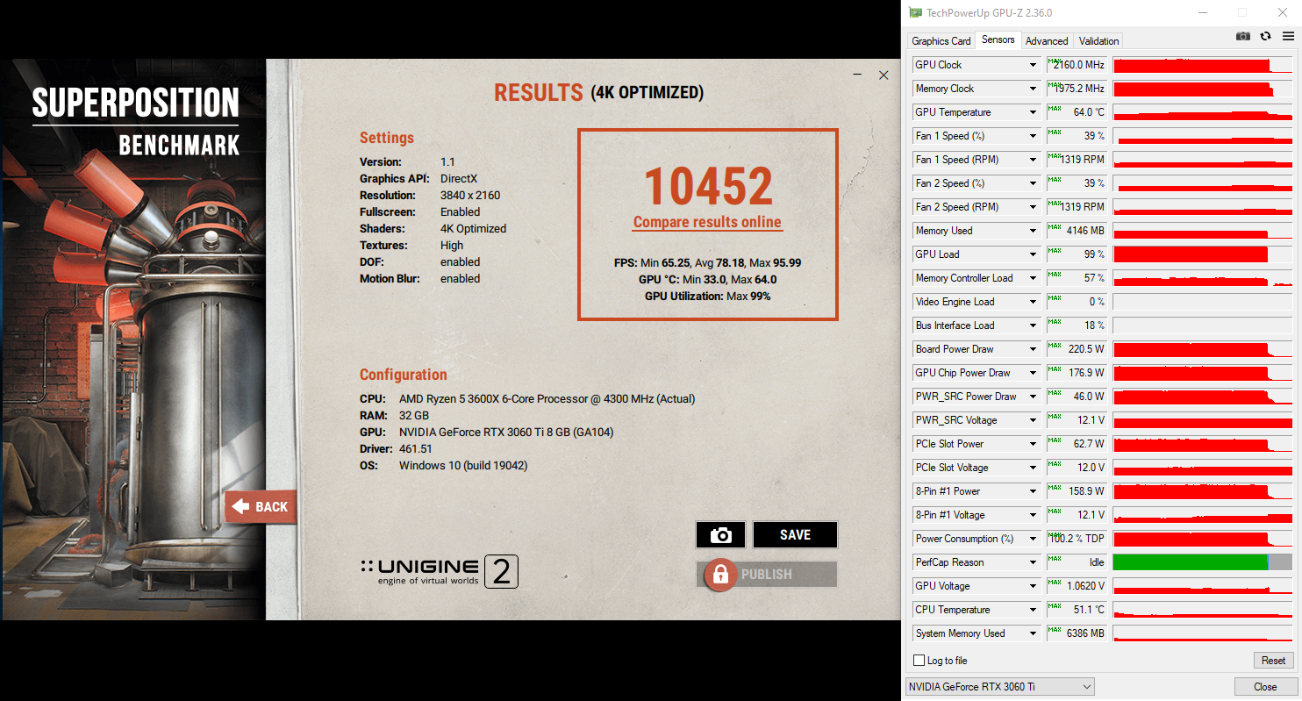Click the GPU-Z refresh sensors icon
The height and width of the screenshot is (701, 1302).
point(1265,36)
